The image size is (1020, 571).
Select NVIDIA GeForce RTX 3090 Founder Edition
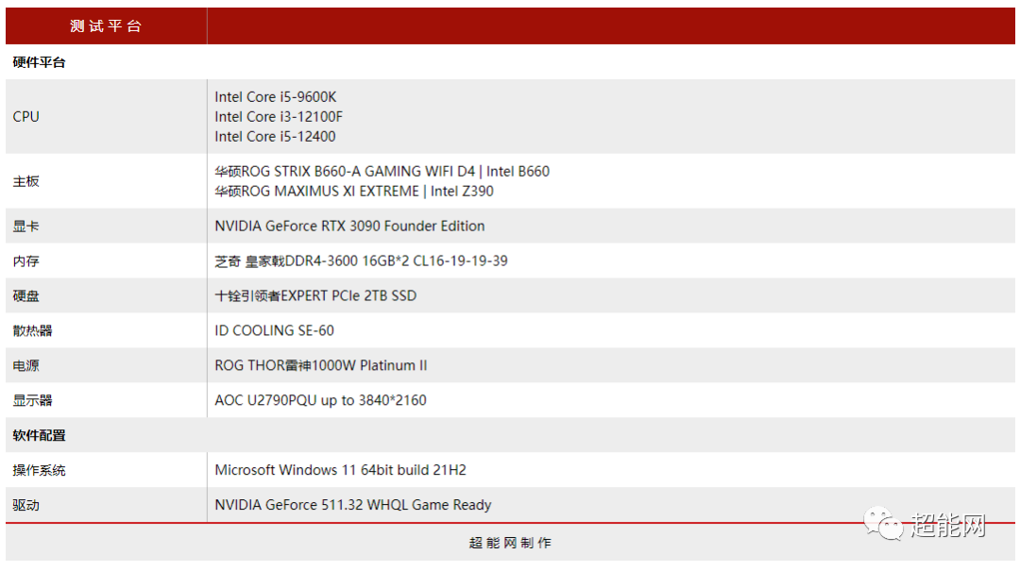click(x=349, y=226)
